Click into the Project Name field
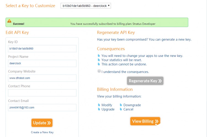Image resolution: width=207 pixels, height=137 pixels. [x=42, y=63]
